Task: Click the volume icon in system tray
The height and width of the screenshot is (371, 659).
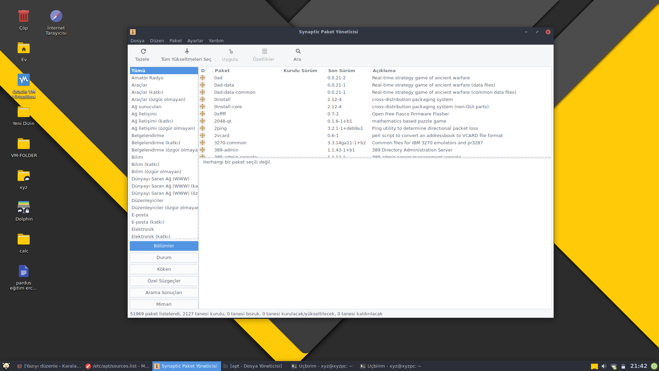Action: pyautogui.click(x=604, y=366)
